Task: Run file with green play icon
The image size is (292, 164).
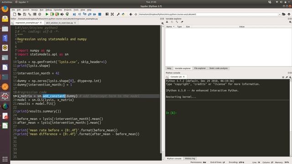Action: coord(47,14)
